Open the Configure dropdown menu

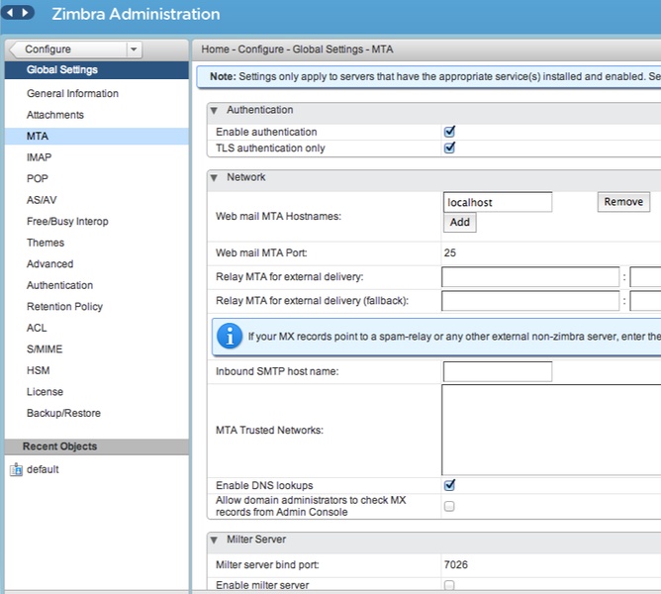134,49
